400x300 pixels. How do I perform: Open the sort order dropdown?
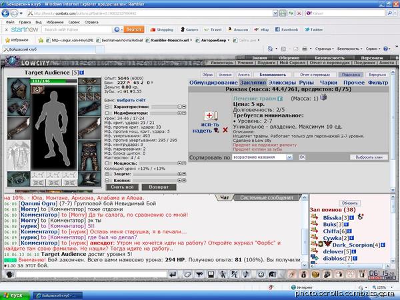(289, 157)
